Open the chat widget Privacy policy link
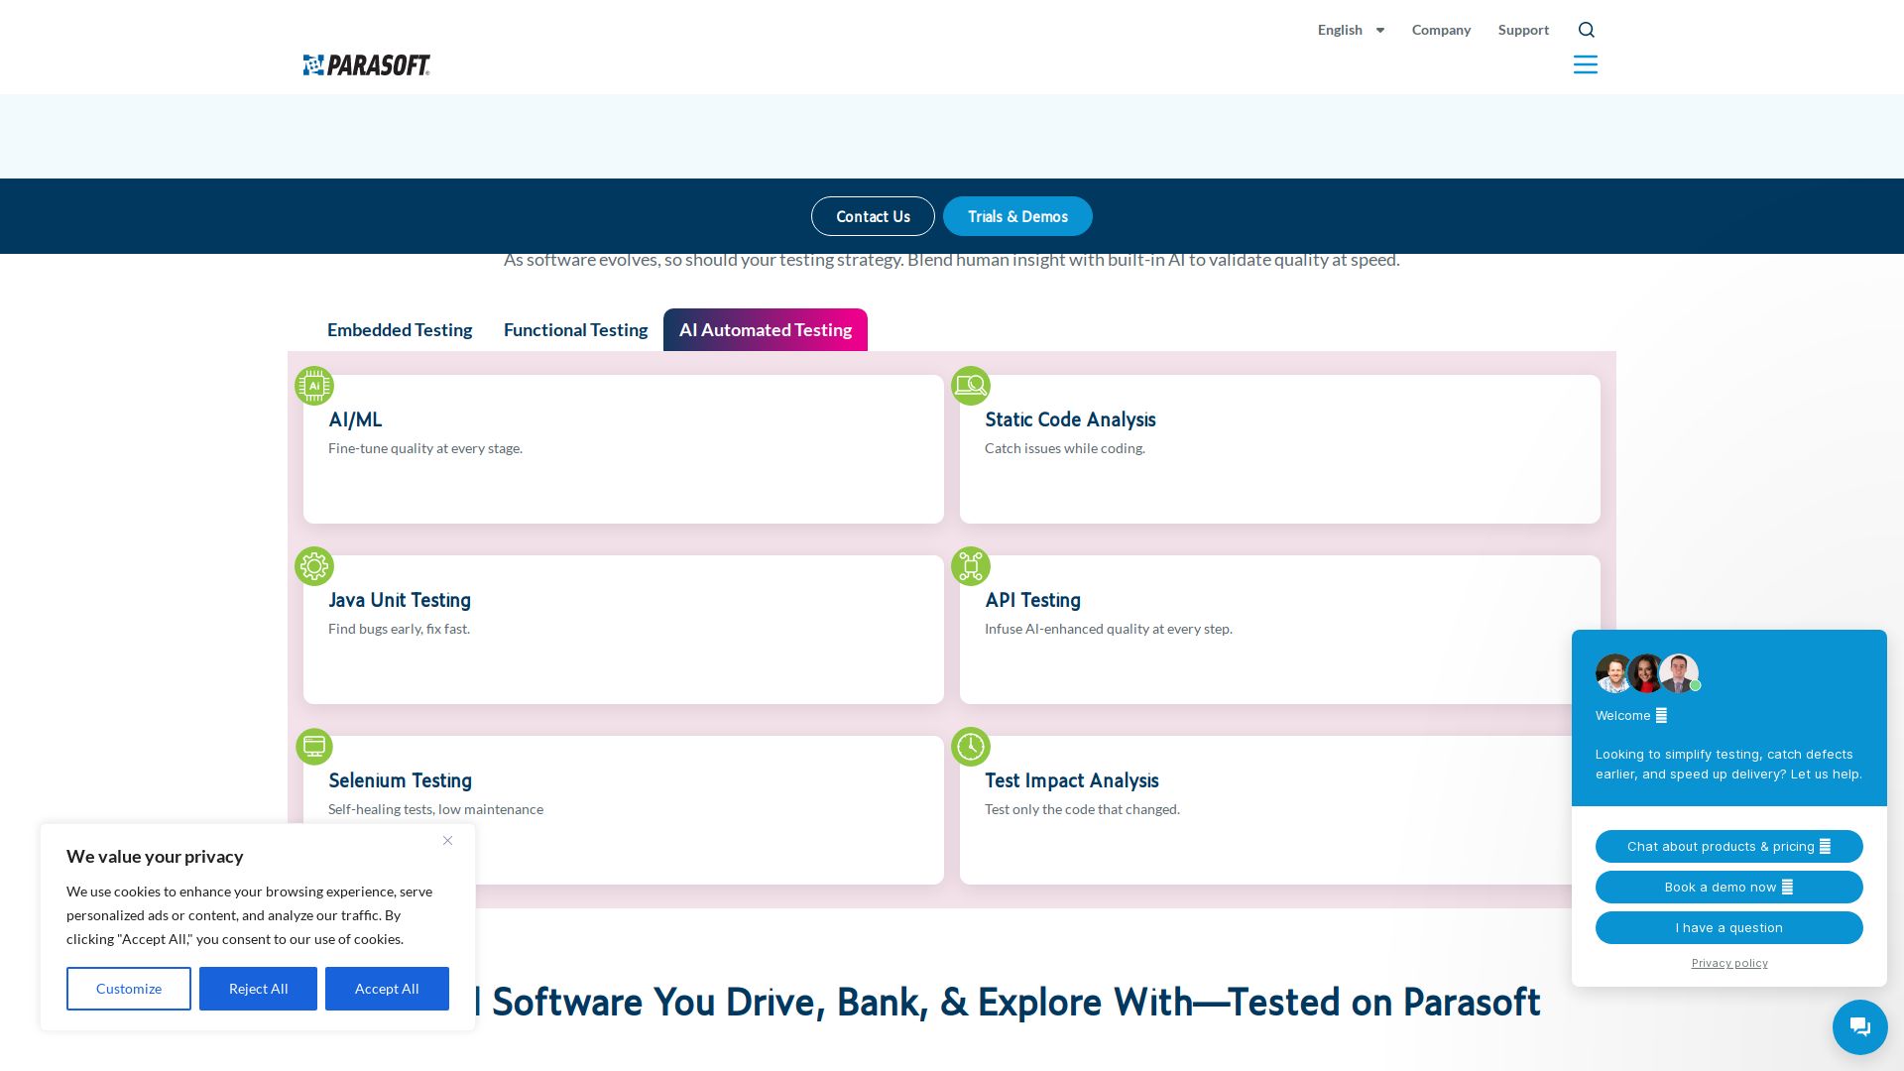Screen dimensions: 1904x1071 1729,963
